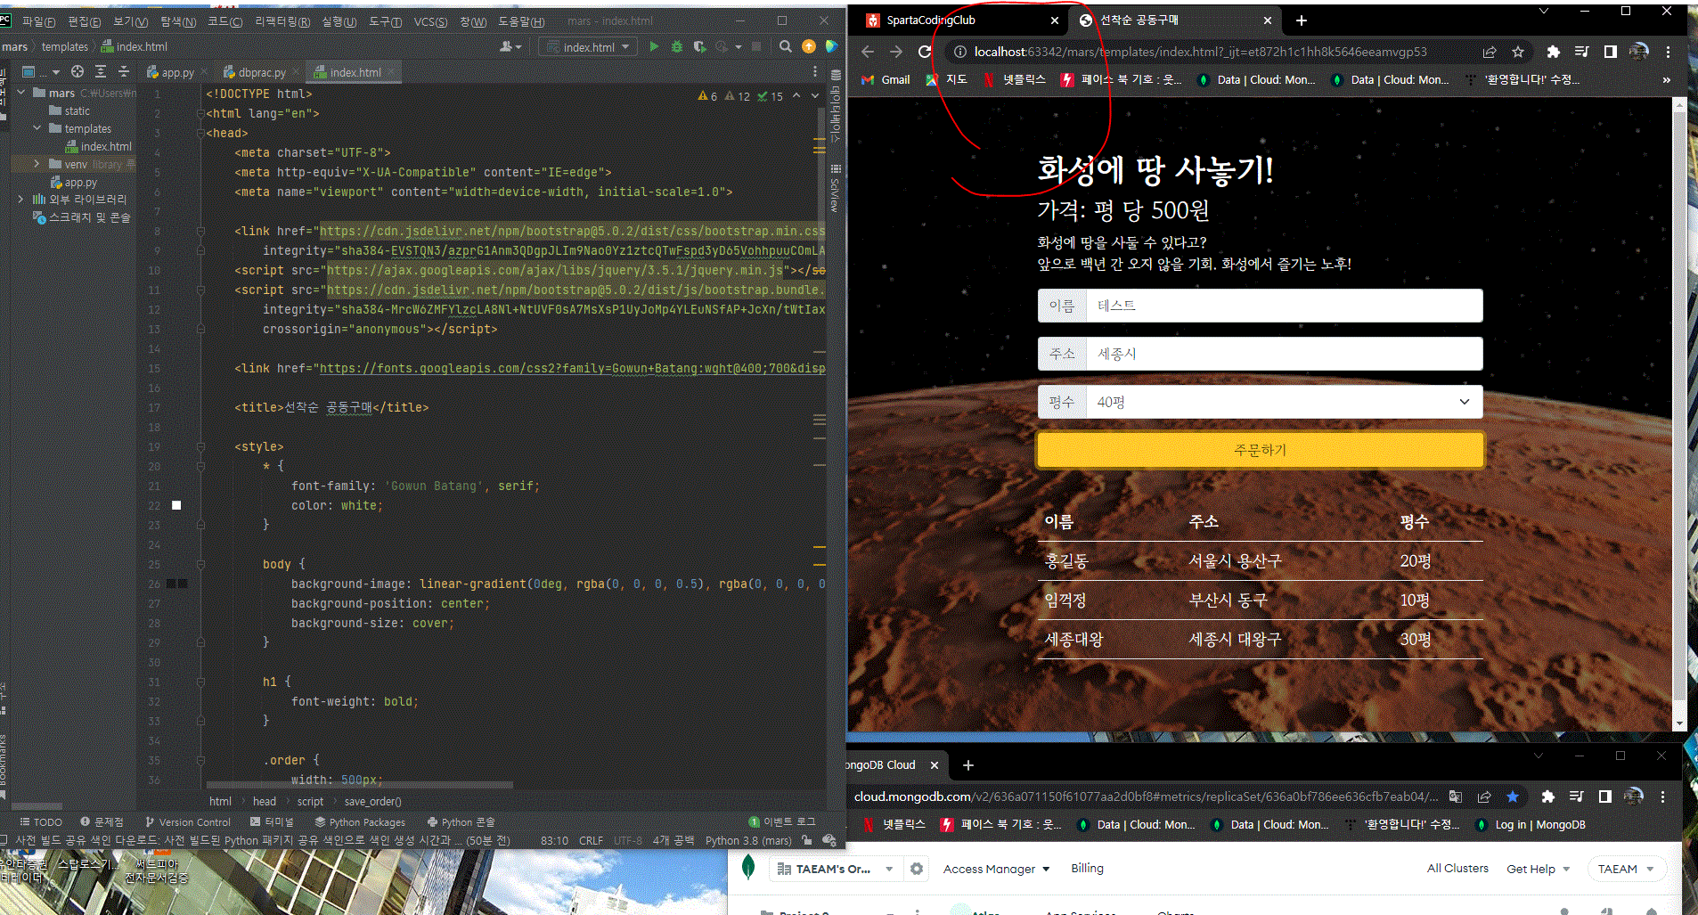Switch to the app.py editor tab
1698x915 pixels.
click(x=177, y=72)
